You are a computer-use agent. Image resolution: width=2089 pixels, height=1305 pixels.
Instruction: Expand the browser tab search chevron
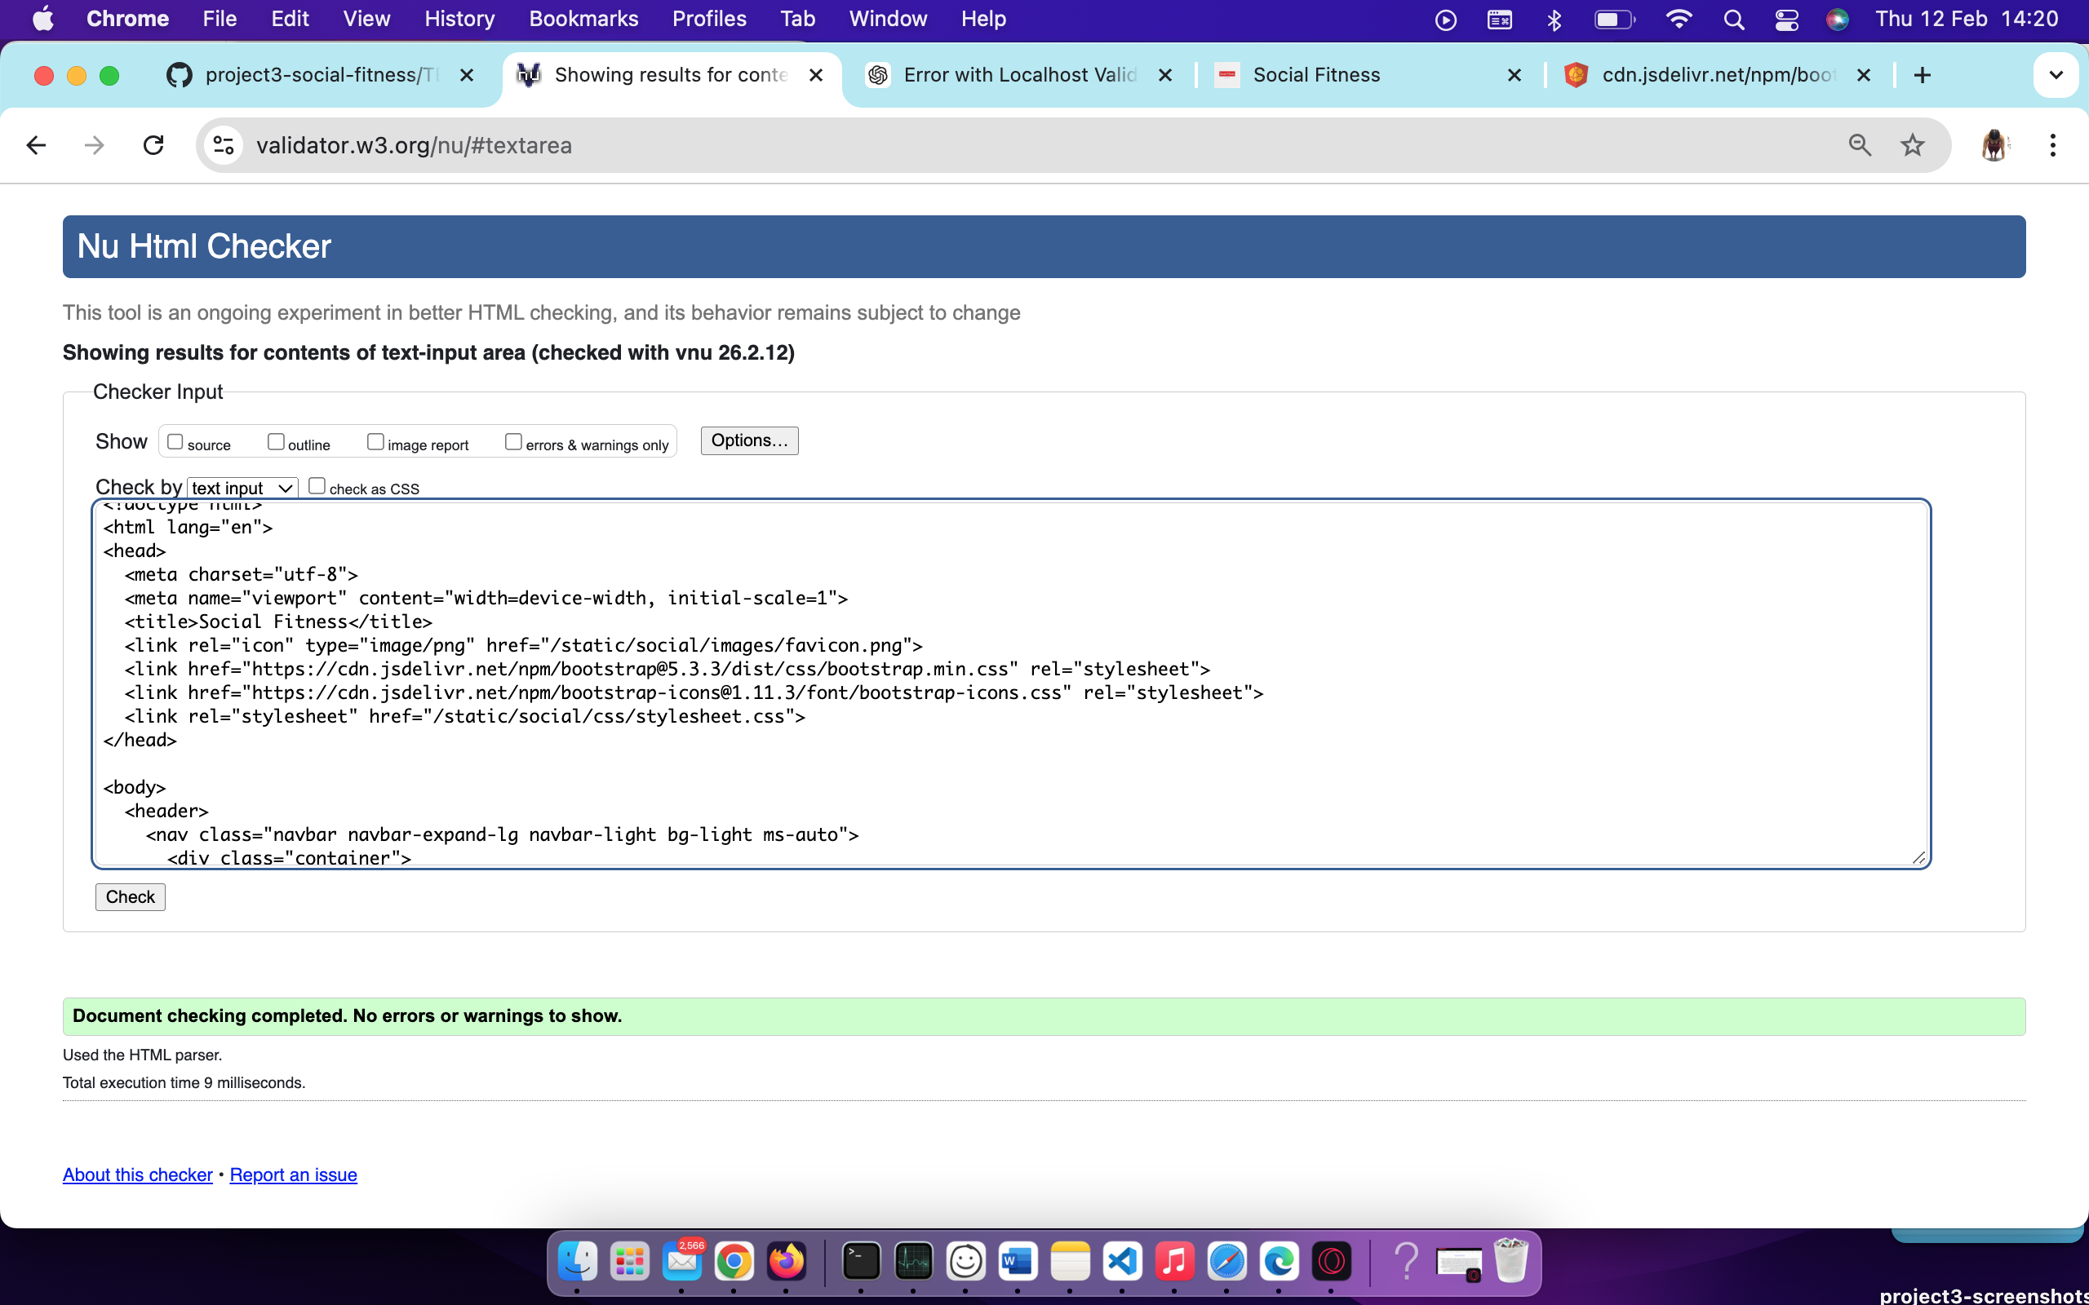pyautogui.click(x=2057, y=75)
